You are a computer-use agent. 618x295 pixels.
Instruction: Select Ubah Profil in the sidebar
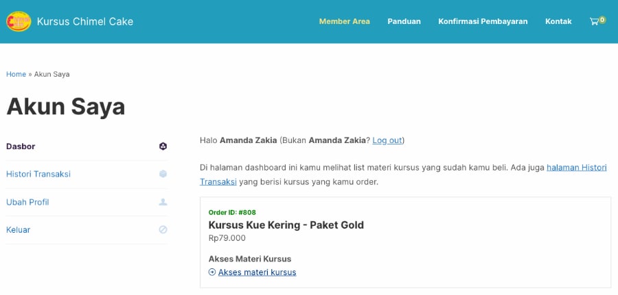tap(27, 202)
